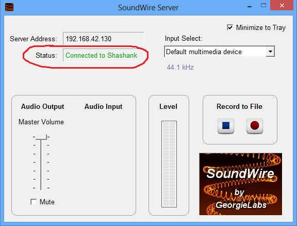Viewport: 297px width, 226px height.
Task: Click the Server Address label
Action: point(34,39)
